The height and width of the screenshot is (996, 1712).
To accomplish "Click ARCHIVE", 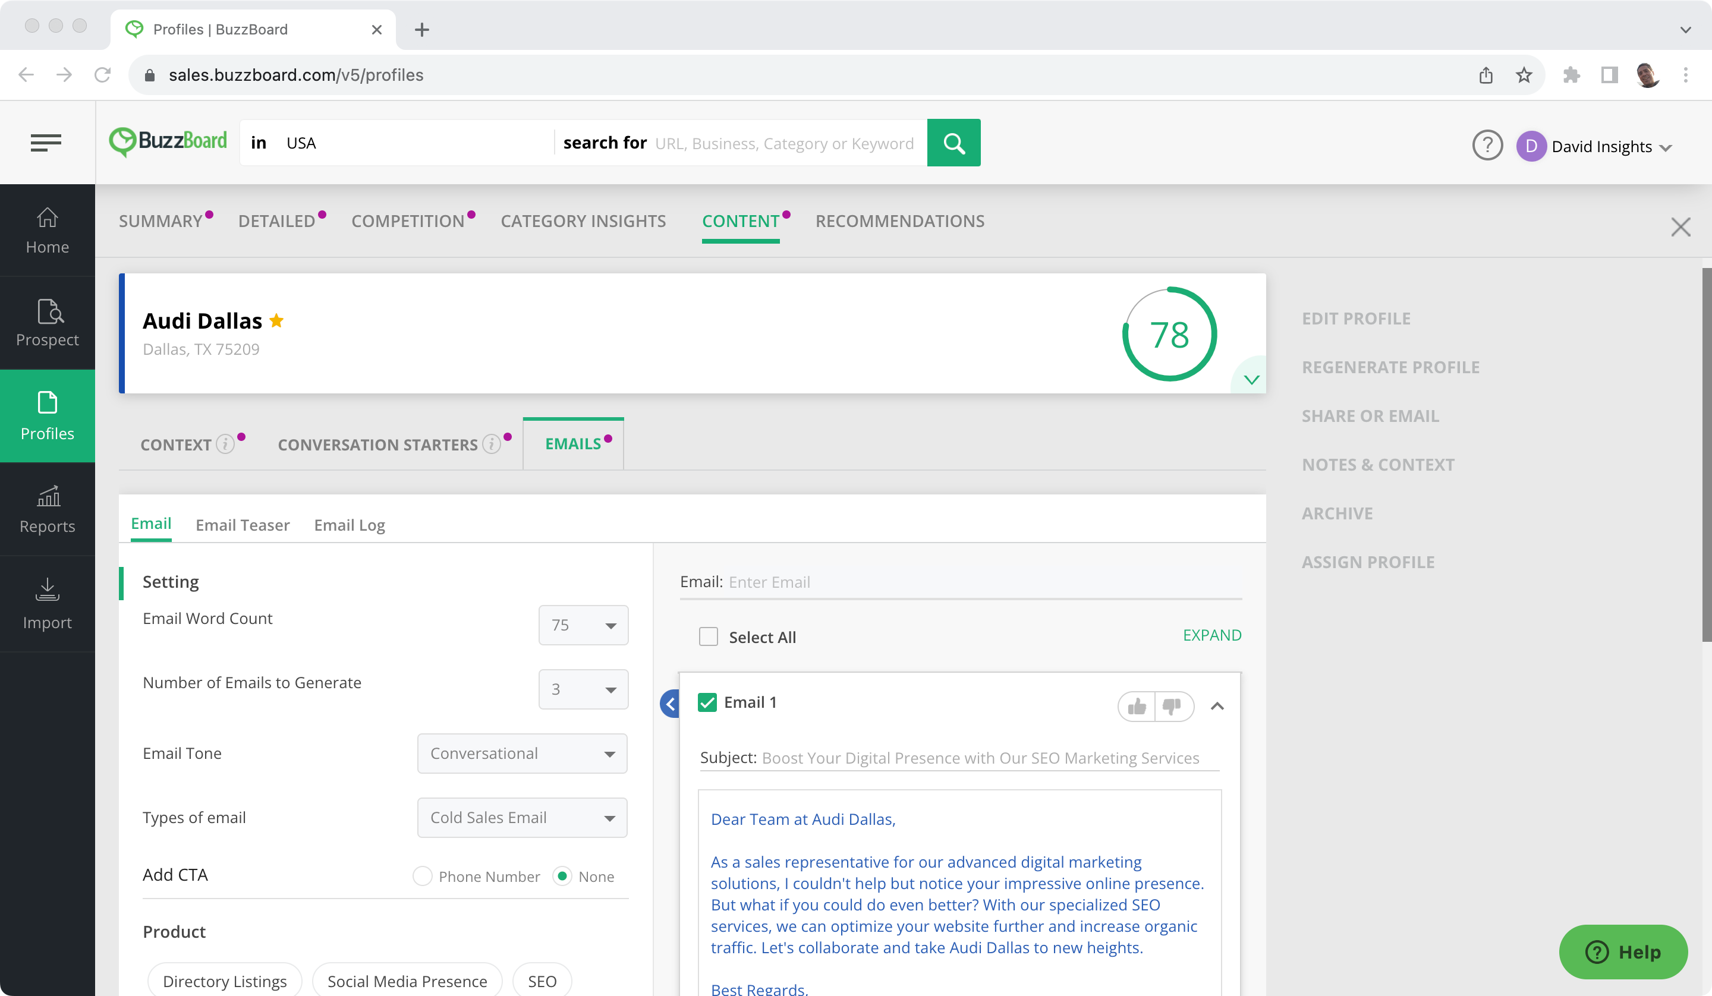I will click(1337, 513).
